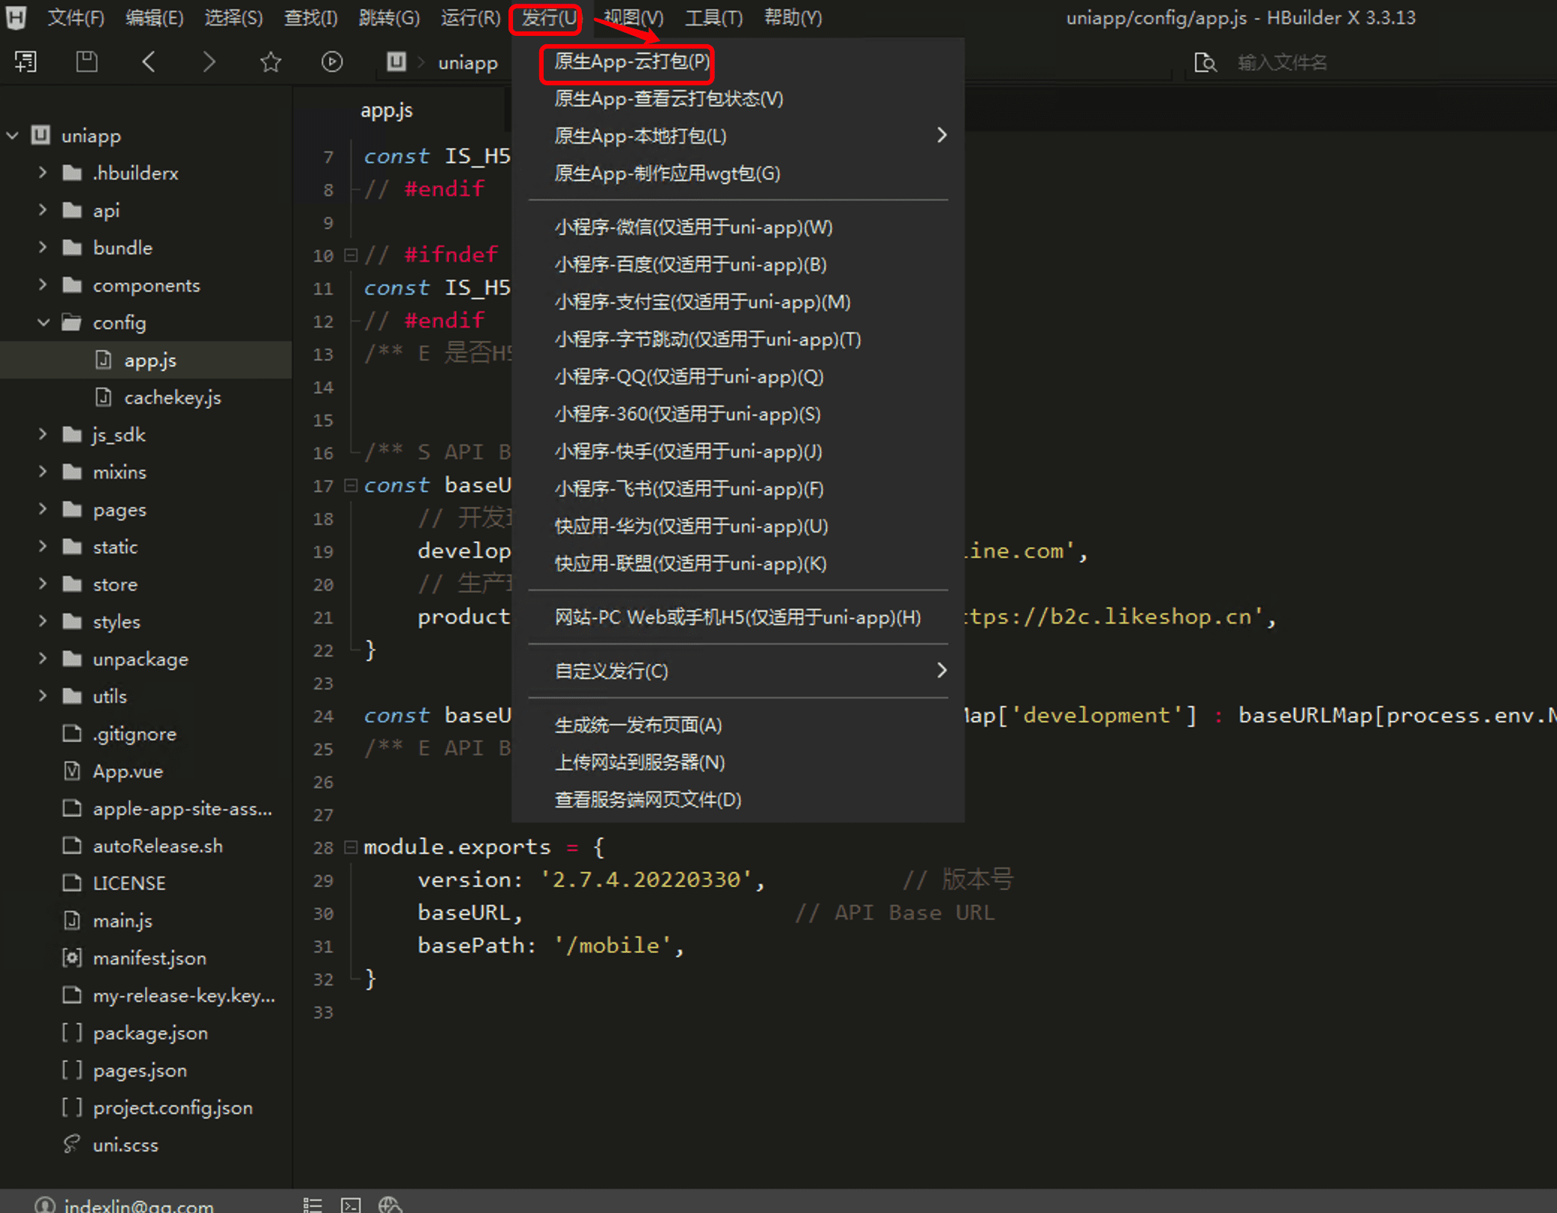
Task: Open the 发行(U) menu
Action: point(548,18)
